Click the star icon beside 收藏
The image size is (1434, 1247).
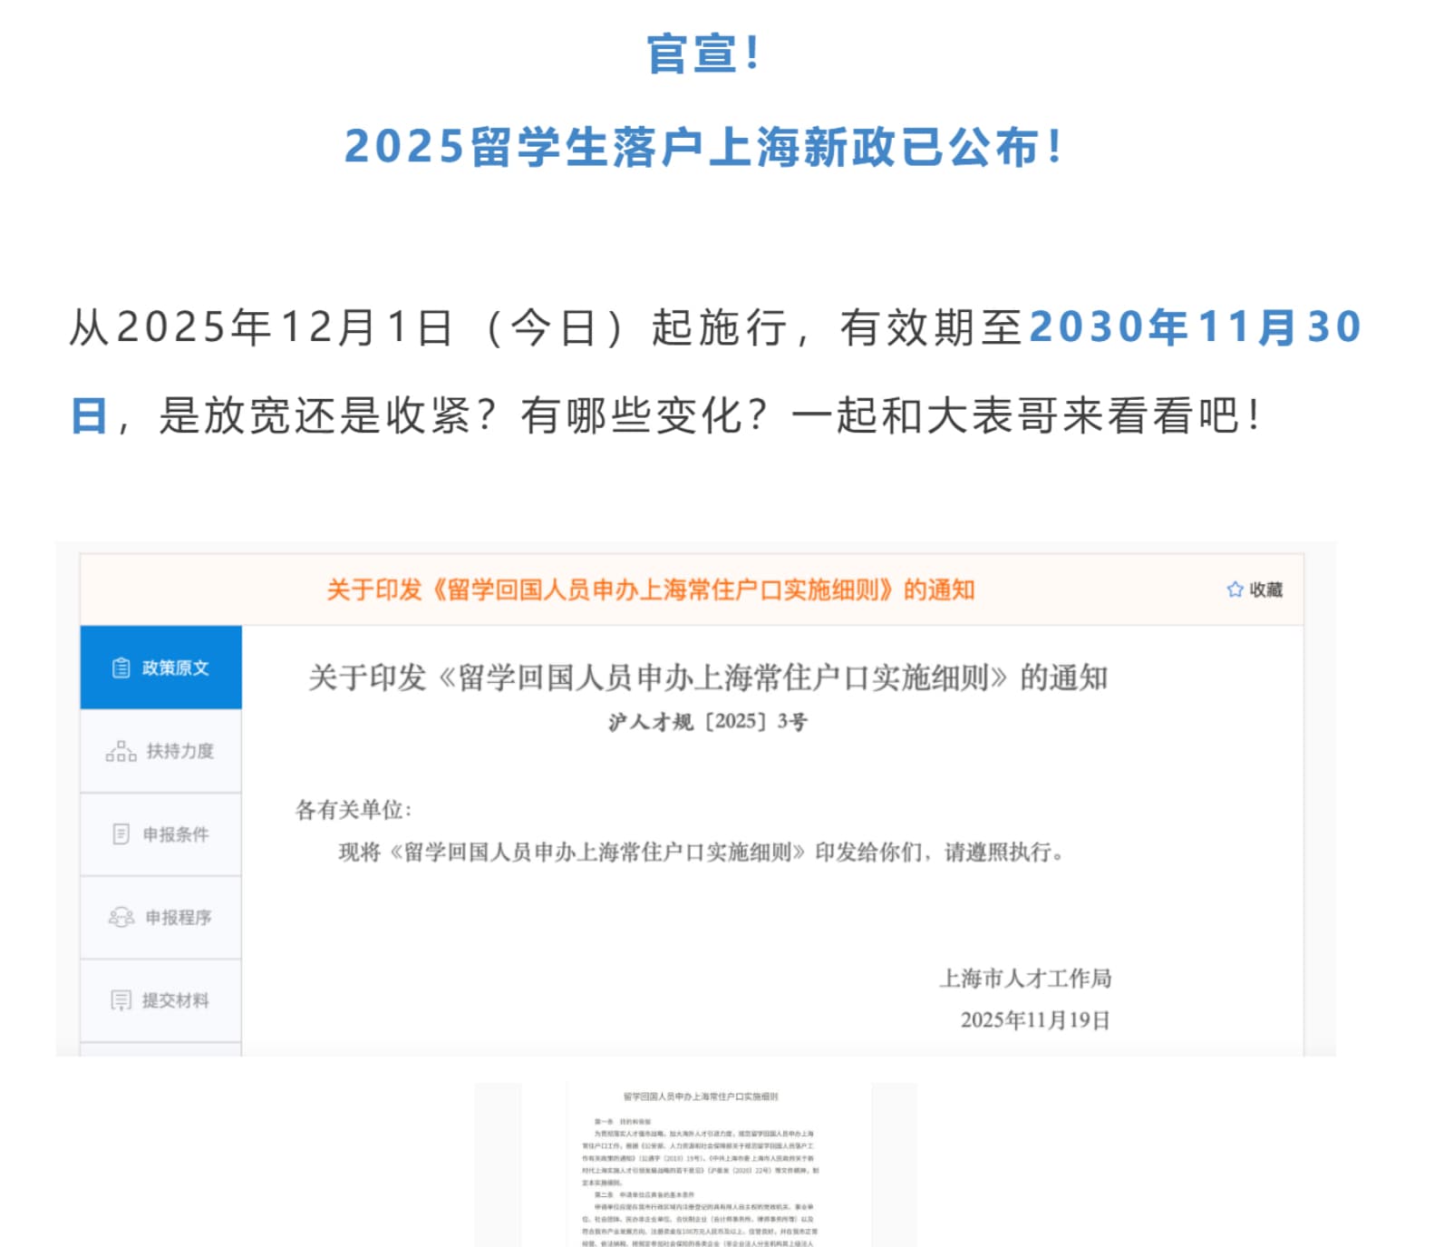[1234, 589]
